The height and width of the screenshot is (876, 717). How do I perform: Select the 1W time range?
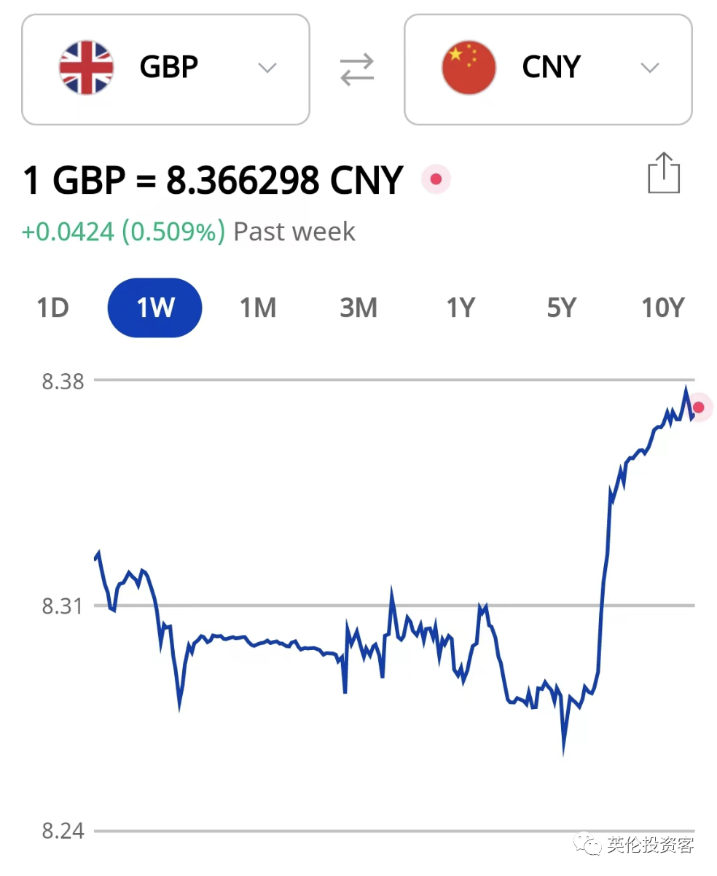coord(154,308)
